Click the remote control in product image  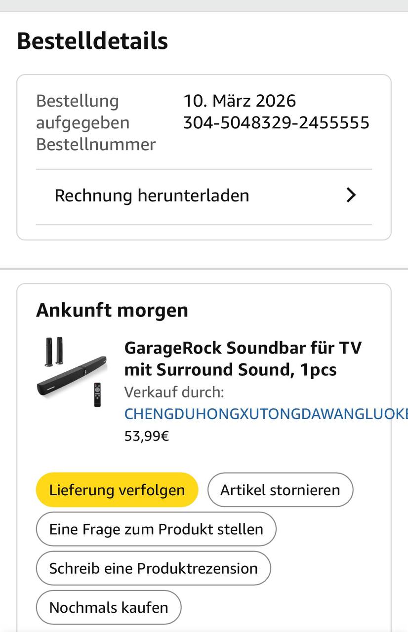97,395
